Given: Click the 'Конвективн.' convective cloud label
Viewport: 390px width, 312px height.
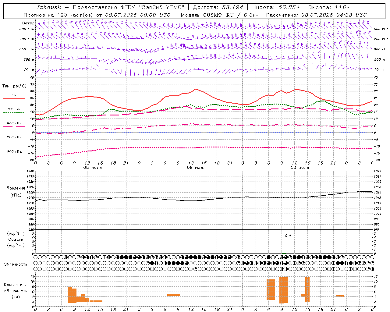Looking at the screenshot, I should 16,285.
